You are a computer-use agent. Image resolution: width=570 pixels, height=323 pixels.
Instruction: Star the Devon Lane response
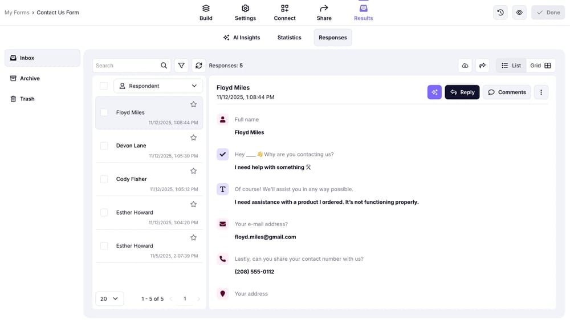193,138
